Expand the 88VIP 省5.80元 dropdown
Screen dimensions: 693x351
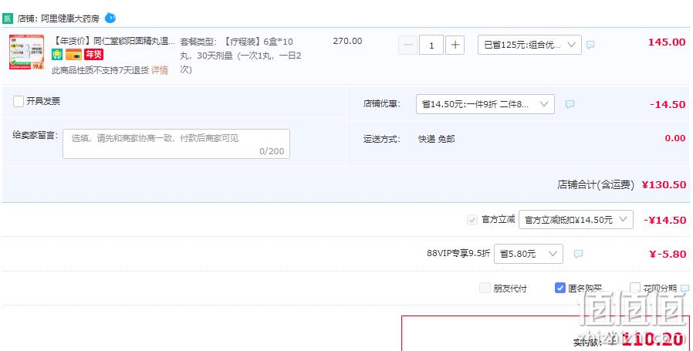tap(529, 254)
